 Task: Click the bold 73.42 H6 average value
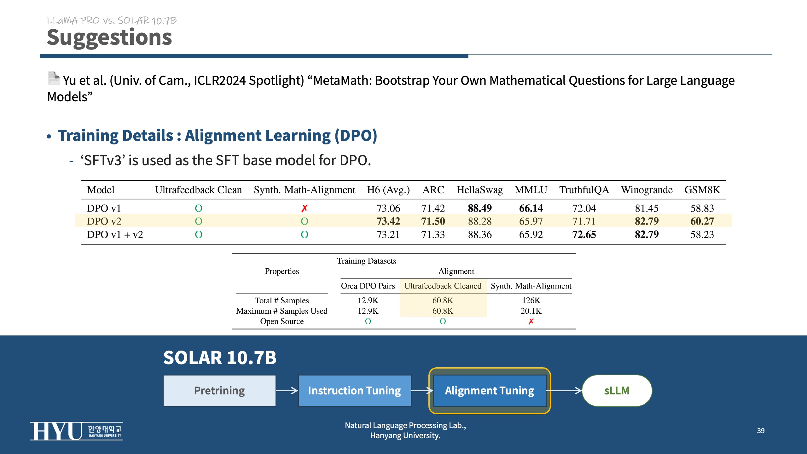[x=388, y=221]
